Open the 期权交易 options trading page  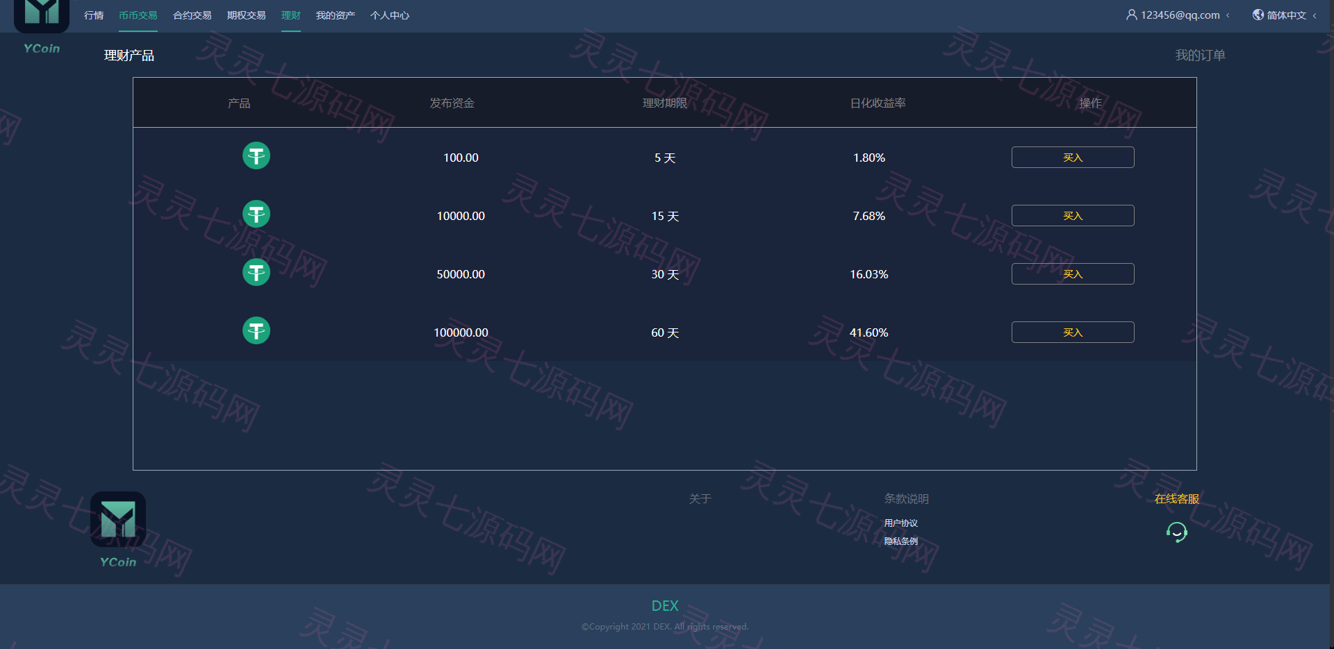coord(247,15)
